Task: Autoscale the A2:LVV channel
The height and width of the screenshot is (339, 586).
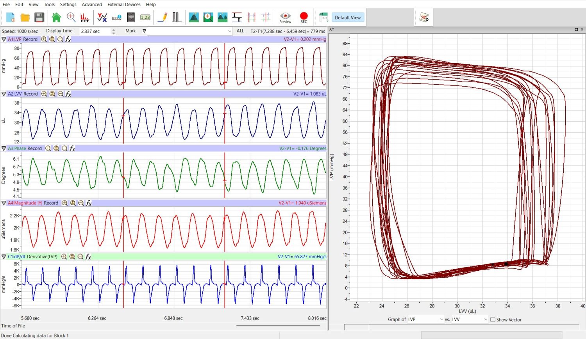Action: [x=52, y=94]
